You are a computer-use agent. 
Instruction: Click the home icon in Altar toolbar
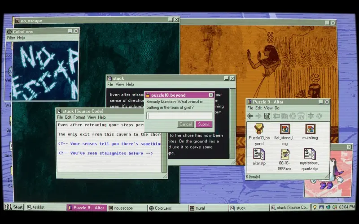point(267,116)
